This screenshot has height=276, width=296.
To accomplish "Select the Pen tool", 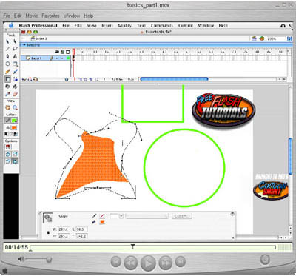I will [x=8, y=56].
